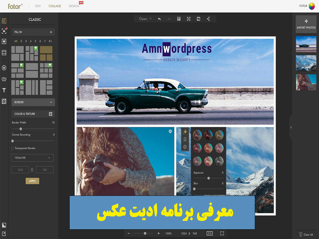Select the green car photo on canvas
The height and width of the screenshot is (239, 319).
175,82
